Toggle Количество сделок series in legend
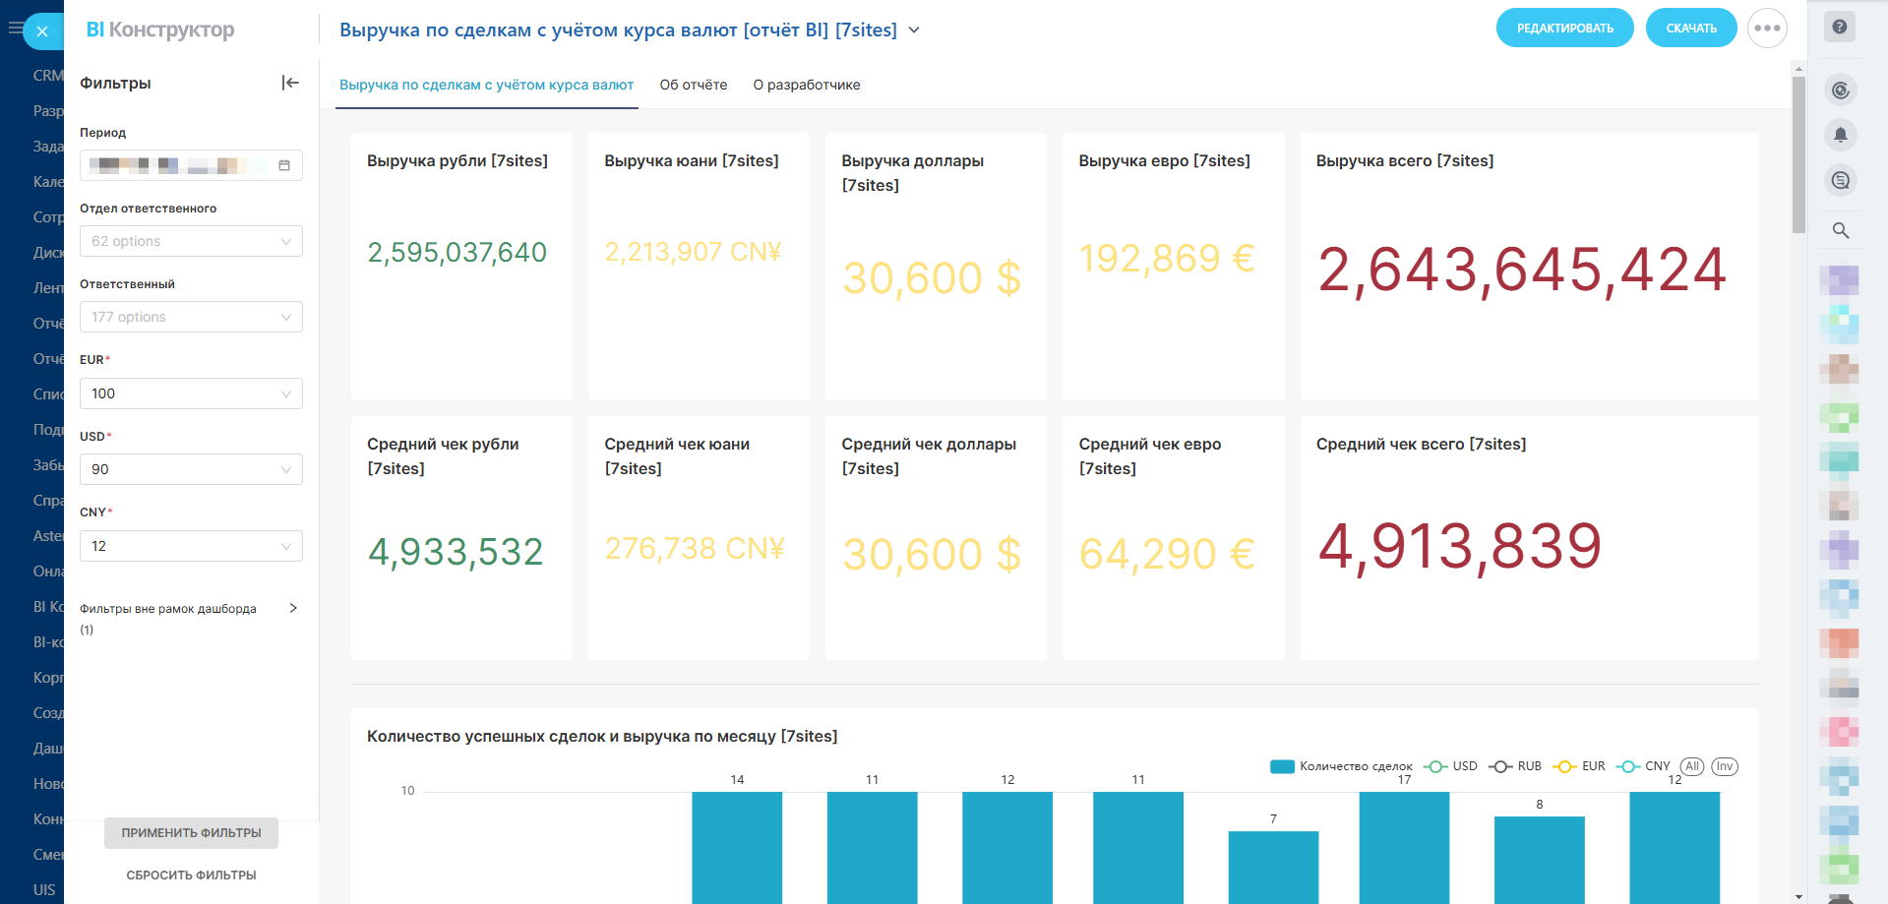This screenshot has height=904, width=1888. point(1342,766)
